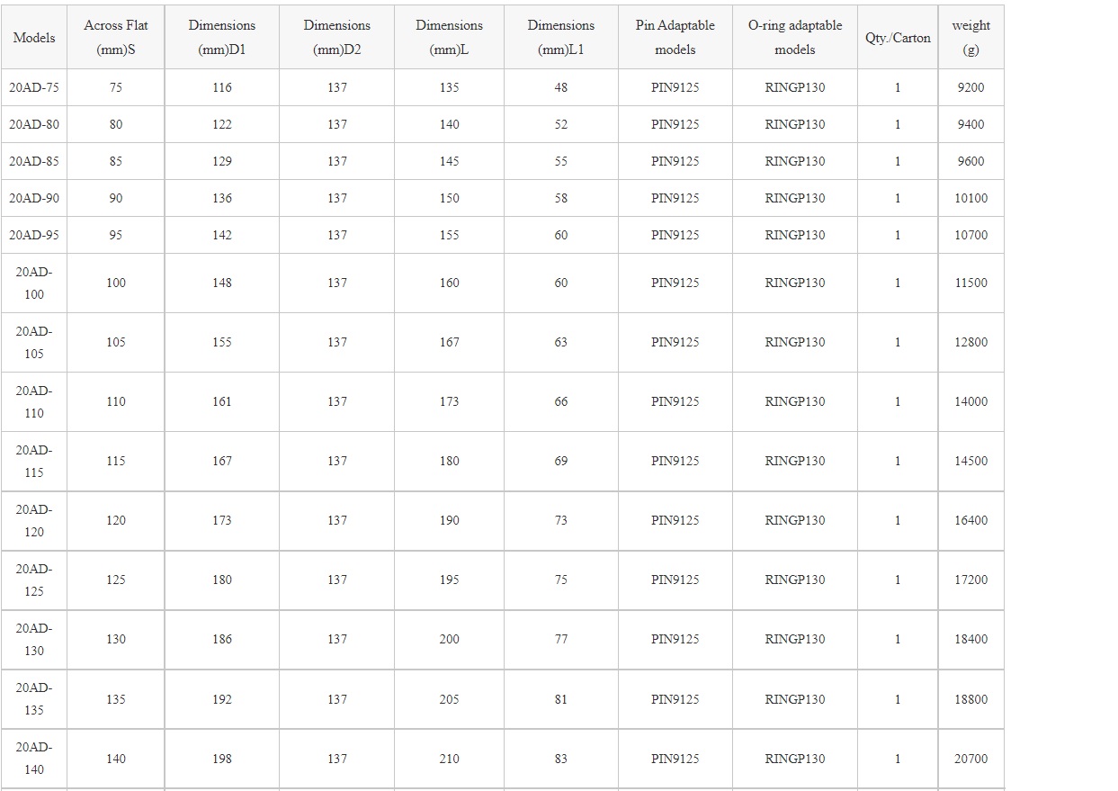Select the Dimensions (mm)D1 header cell
Image resolution: width=1118 pixels, height=791 pixels.
click(222, 38)
